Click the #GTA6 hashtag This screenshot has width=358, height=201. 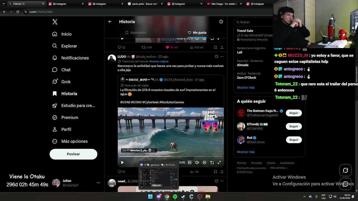pos(125,102)
